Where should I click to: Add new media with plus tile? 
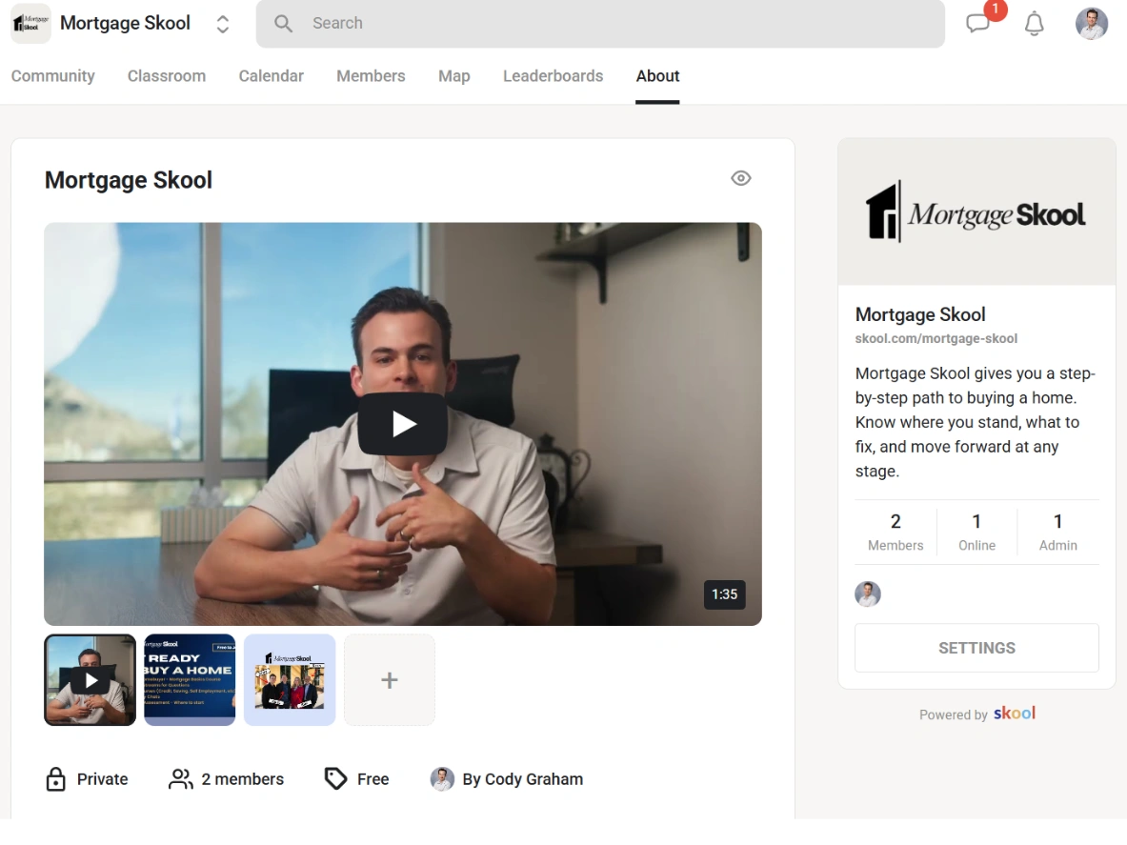[390, 680]
